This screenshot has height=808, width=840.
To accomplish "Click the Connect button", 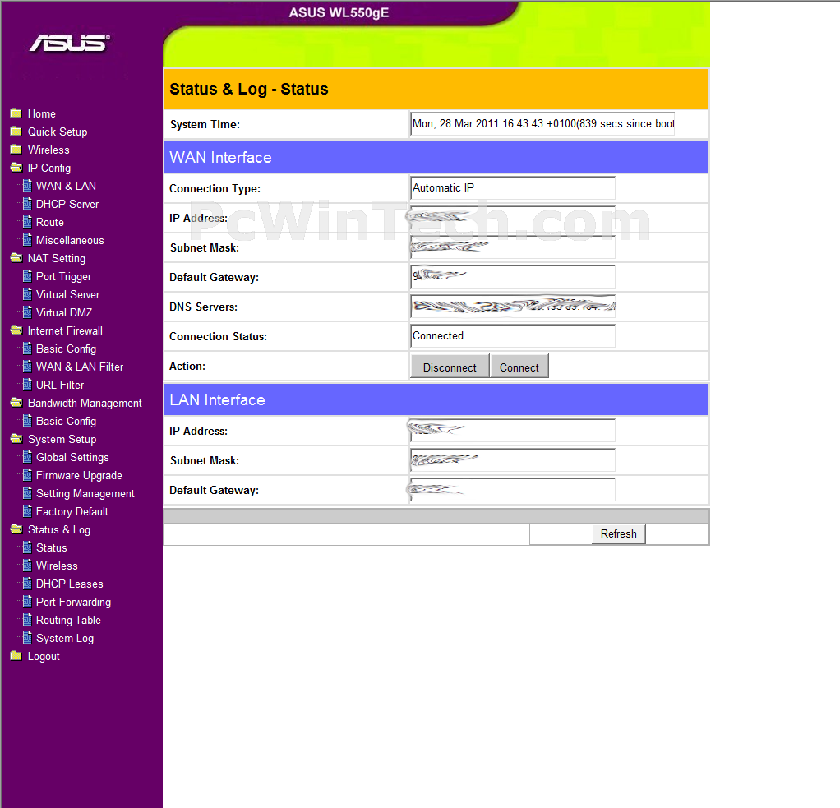I will (519, 367).
